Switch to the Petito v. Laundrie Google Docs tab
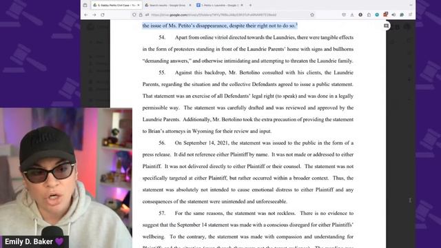 pos(219,5)
